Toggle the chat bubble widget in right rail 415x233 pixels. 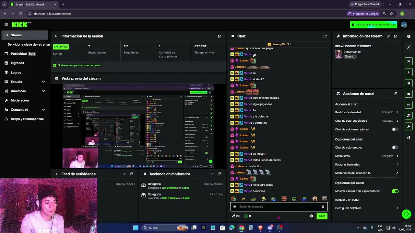(x=409, y=94)
